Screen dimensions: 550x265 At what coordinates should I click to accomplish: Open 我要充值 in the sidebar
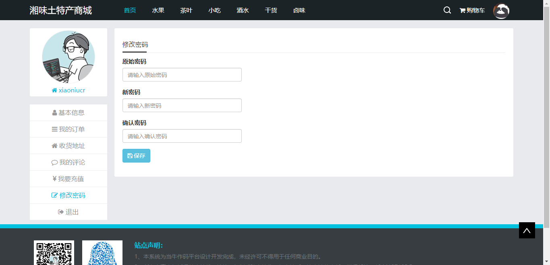68,179
